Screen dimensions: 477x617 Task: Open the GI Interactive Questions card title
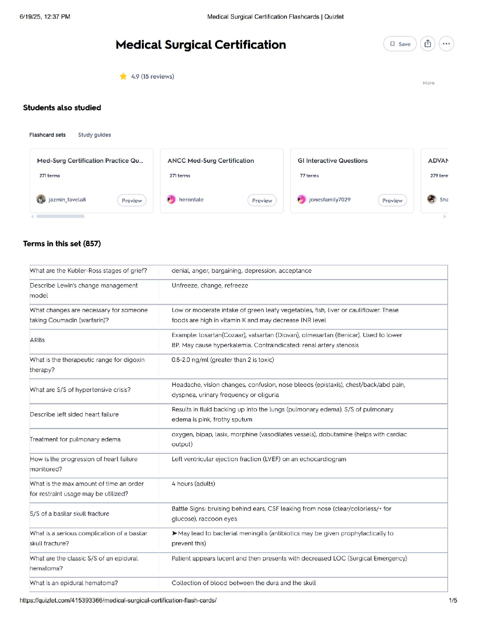pyautogui.click(x=332, y=160)
